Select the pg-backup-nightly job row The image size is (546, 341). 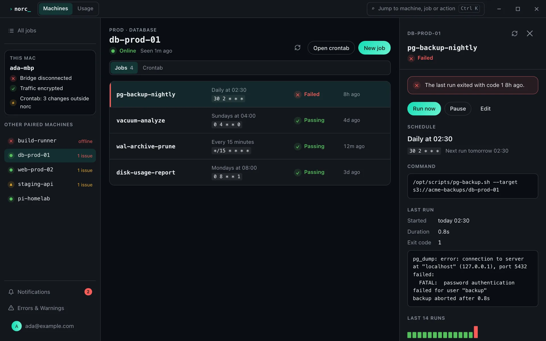(x=250, y=94)
